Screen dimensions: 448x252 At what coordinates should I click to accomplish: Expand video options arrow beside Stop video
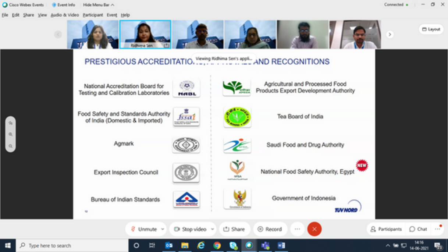click(x=212, y=229)
